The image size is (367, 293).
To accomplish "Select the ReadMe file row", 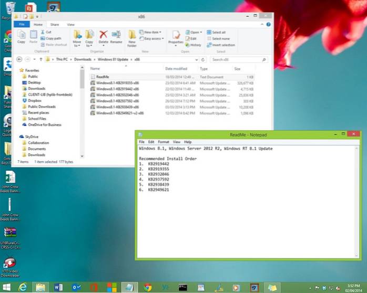I will (x=171, y=77).
